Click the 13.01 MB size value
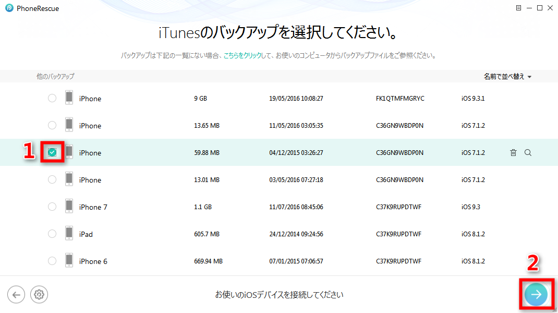The width and height of the screenshot is (558, 313). 207,180
